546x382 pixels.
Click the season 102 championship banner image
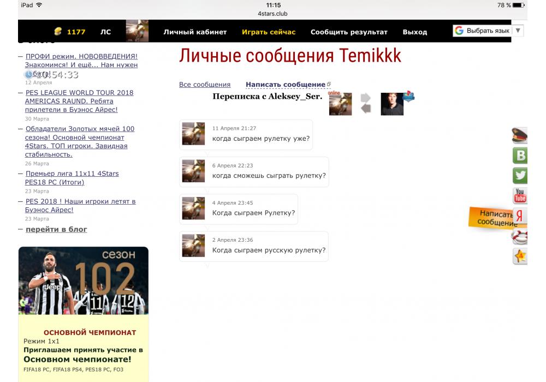(x=84, y=280)
